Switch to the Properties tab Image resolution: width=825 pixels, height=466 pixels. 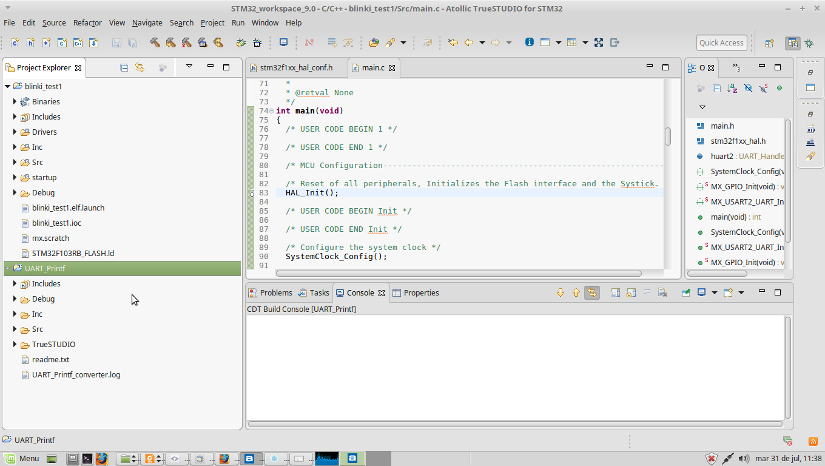click(416, 292)
